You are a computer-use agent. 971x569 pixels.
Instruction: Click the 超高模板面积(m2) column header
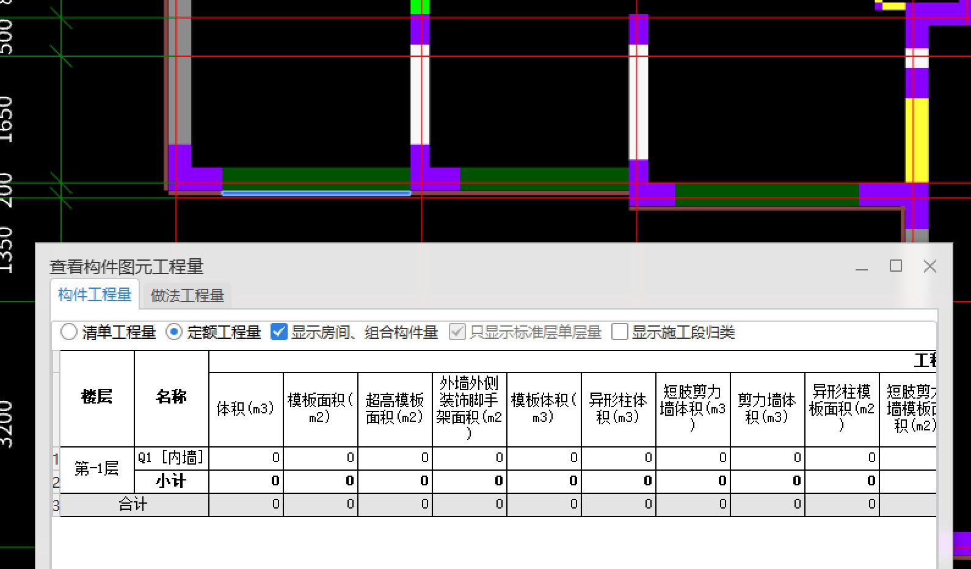[x=395, y=410]
